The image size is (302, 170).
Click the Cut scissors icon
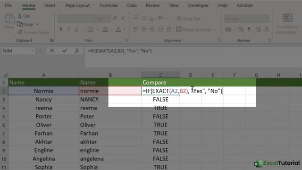click(20, 16)
